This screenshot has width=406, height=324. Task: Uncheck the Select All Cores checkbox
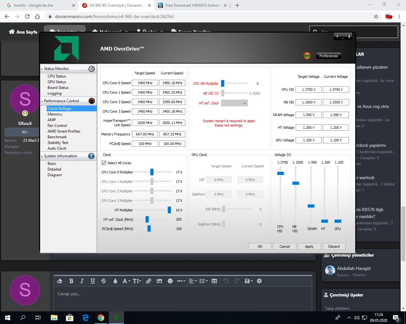[104, 163]
